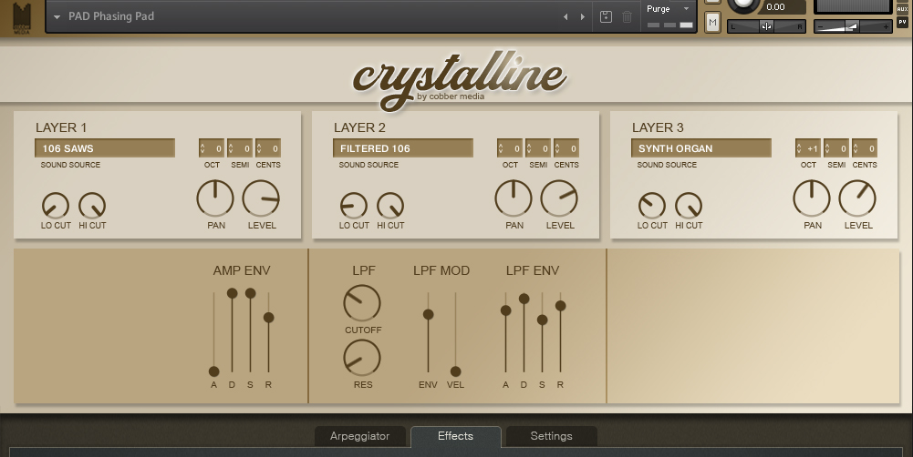Save the current preset with disk icon
This screenshot has height=457, width=913.
606,17
